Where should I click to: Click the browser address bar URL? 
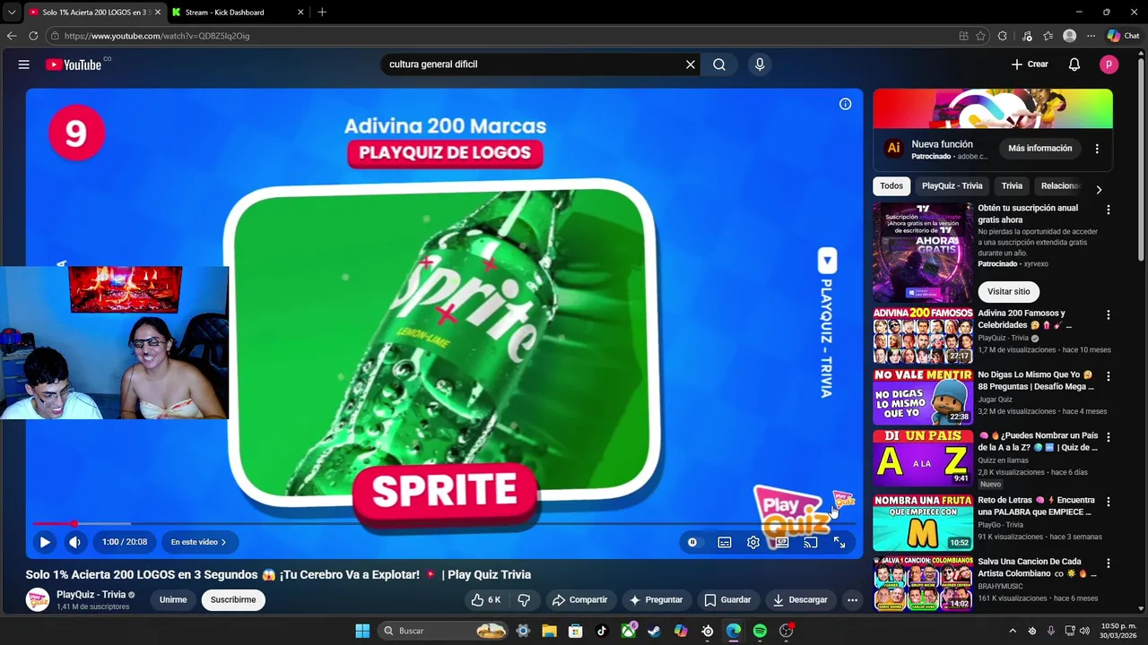(157, 36)
